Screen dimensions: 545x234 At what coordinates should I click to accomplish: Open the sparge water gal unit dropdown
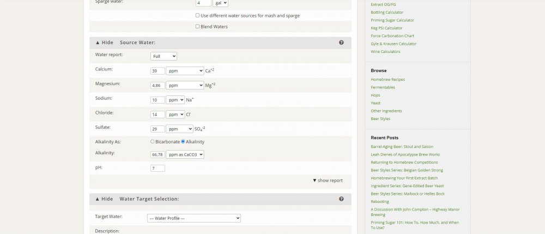[220, 3]
